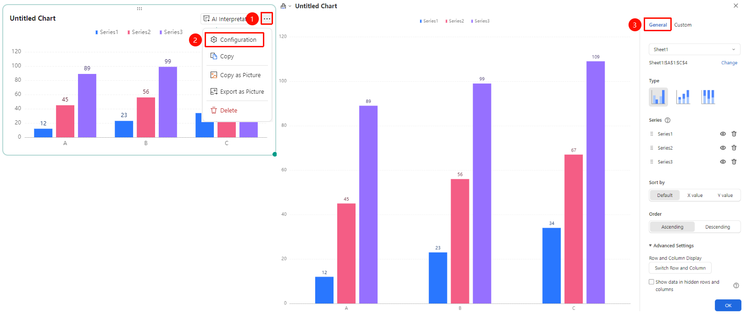Toggle visibility of Series3

723,162
